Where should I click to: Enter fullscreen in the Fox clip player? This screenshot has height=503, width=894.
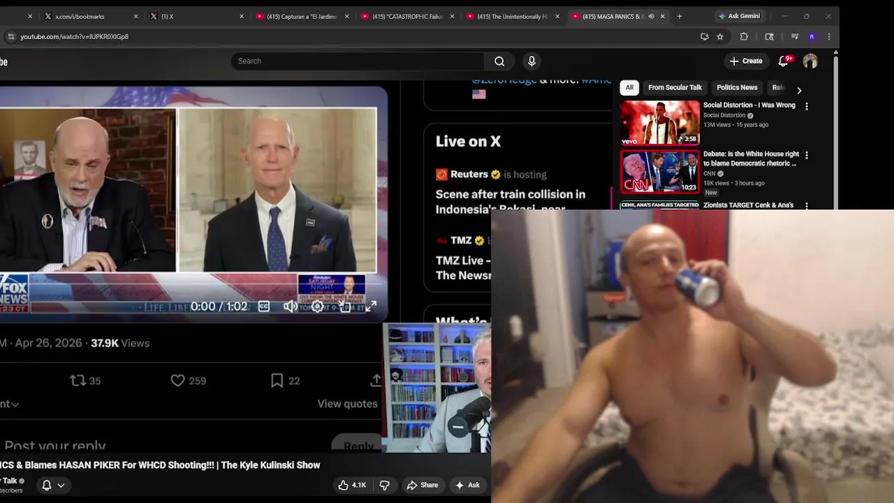[x=371, y=306]
